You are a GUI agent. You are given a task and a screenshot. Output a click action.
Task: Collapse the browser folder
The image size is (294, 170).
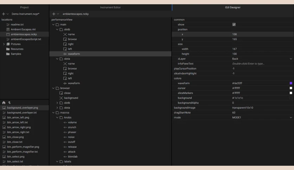coord(53,88)
